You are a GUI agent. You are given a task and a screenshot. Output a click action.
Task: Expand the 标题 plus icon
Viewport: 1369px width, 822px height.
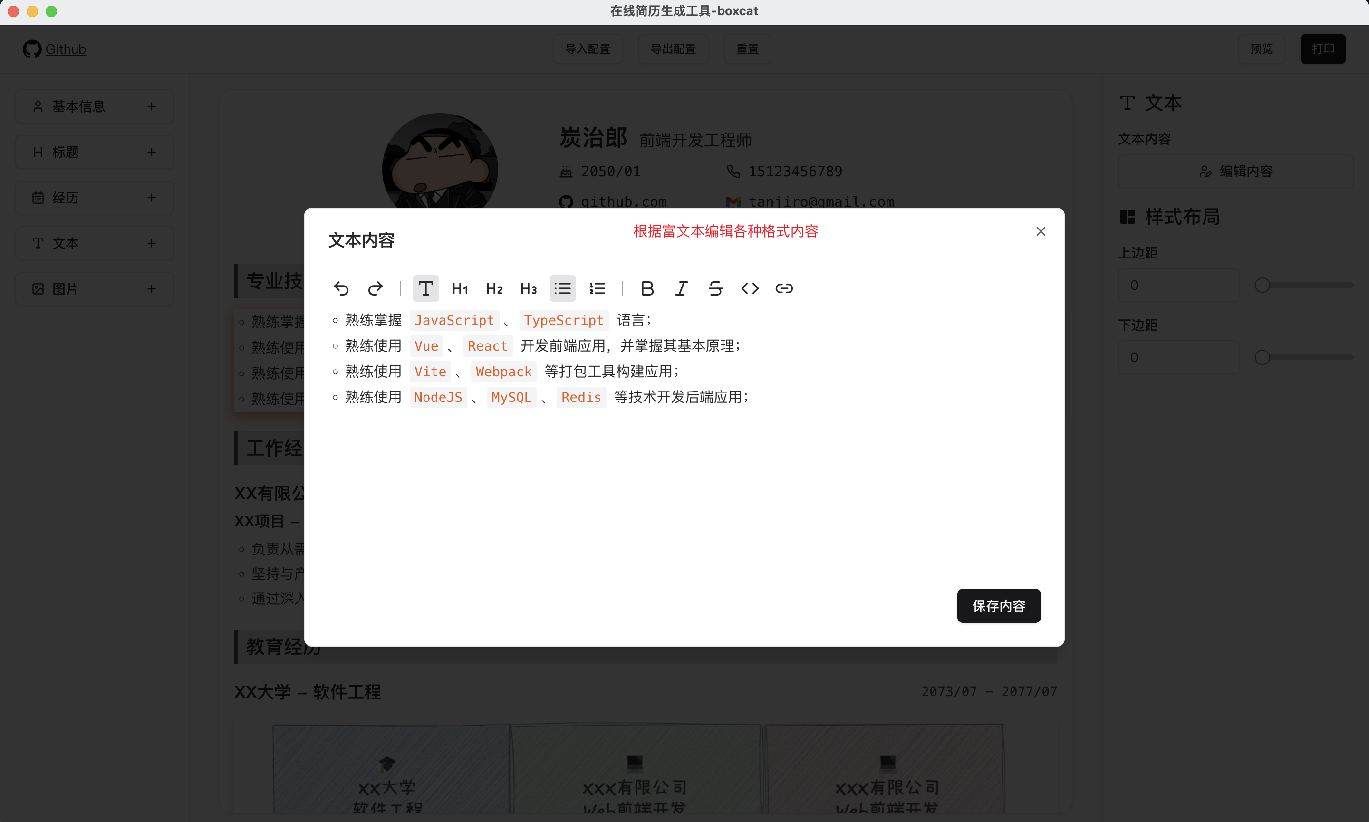tap(152, 153)
